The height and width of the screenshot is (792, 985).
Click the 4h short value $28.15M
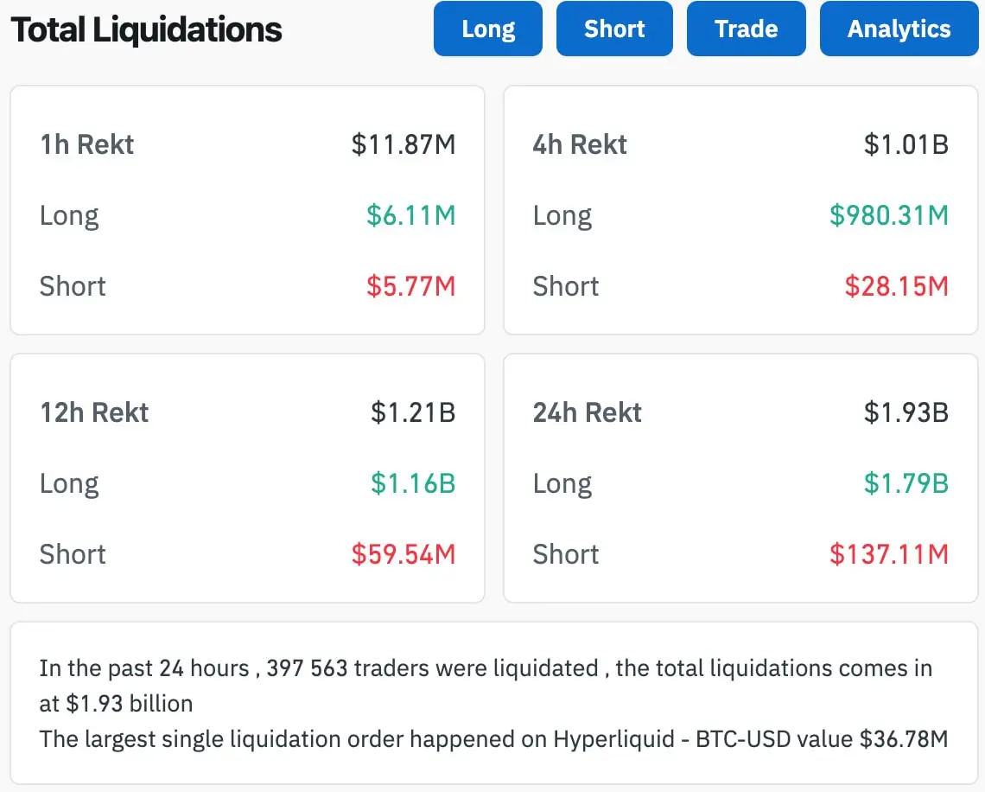click(x=896, y=286)
